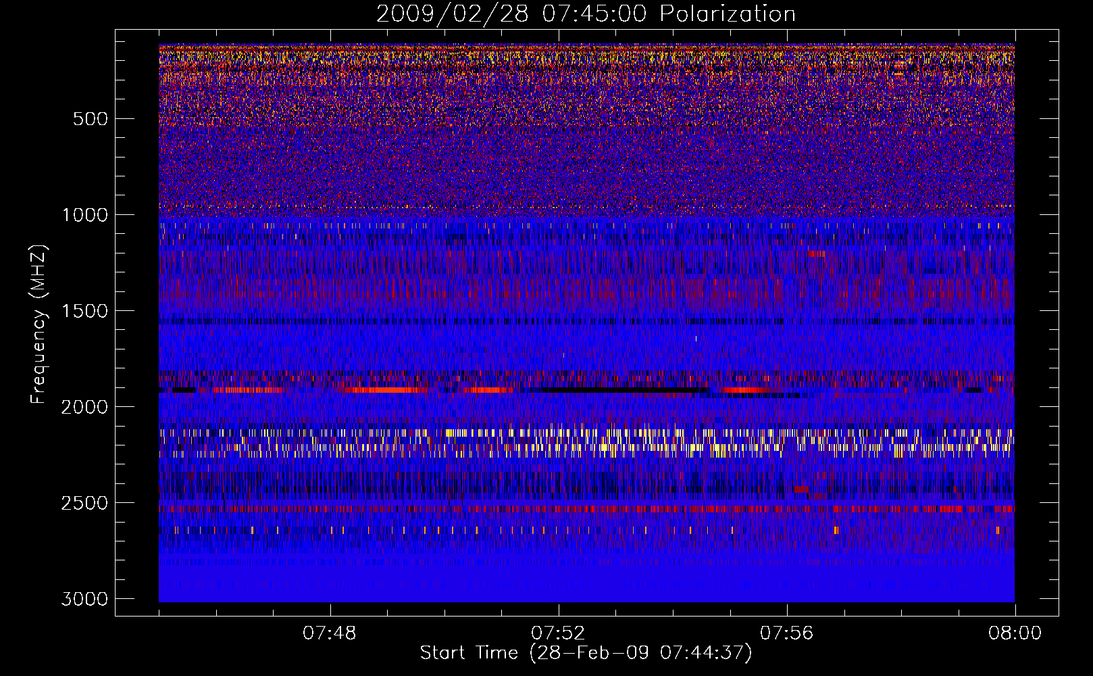Click the 07:48 time tick label
Screen dimensions: 1093x676
pyautogui.click(x=330, y=633)
